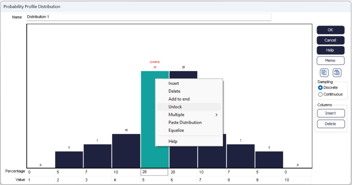Click the copy distribution icon
The image size is (352, 185).
(324, 73)
